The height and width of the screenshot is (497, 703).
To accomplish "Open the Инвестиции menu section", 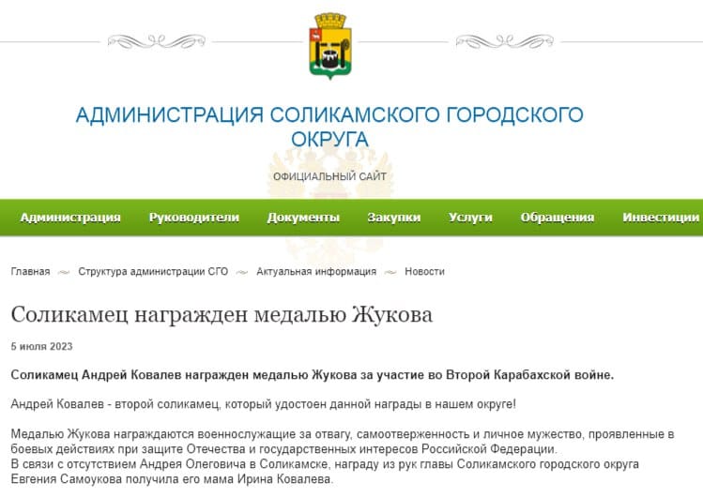I will [x=661, y=218].
